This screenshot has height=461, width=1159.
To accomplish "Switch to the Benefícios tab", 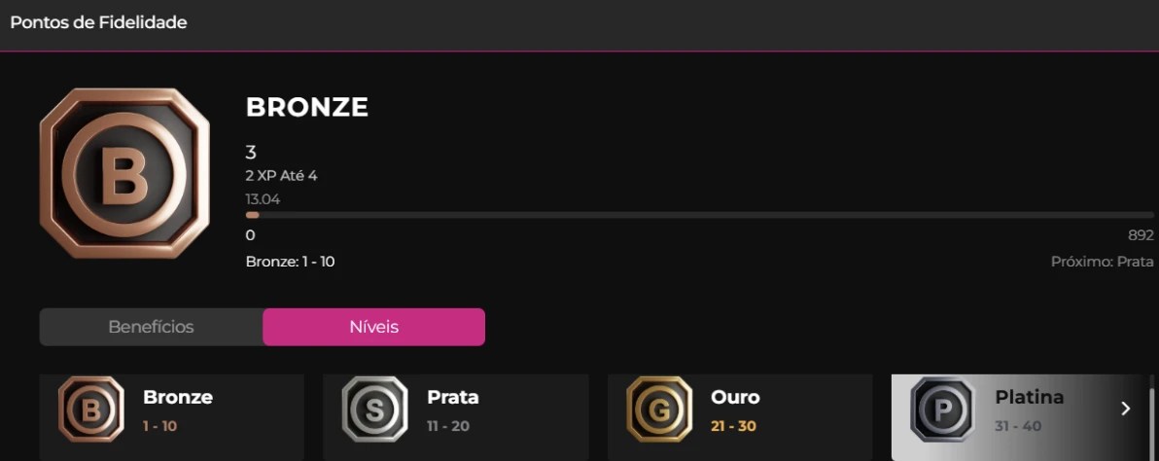I will click(151, 327).
